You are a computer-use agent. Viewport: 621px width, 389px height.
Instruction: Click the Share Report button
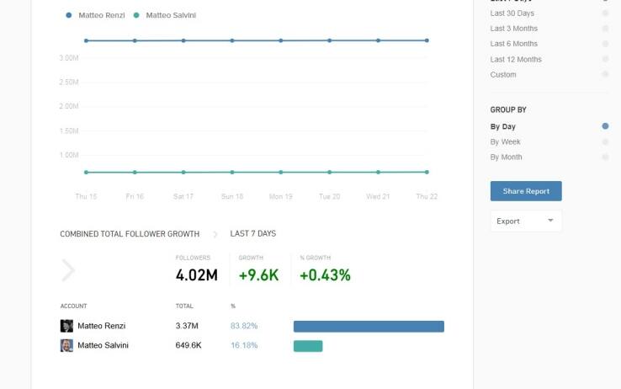coord(526,191)
